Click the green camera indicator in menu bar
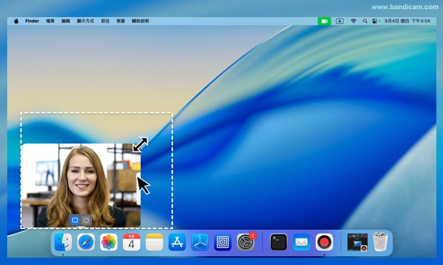 [324, 21]
